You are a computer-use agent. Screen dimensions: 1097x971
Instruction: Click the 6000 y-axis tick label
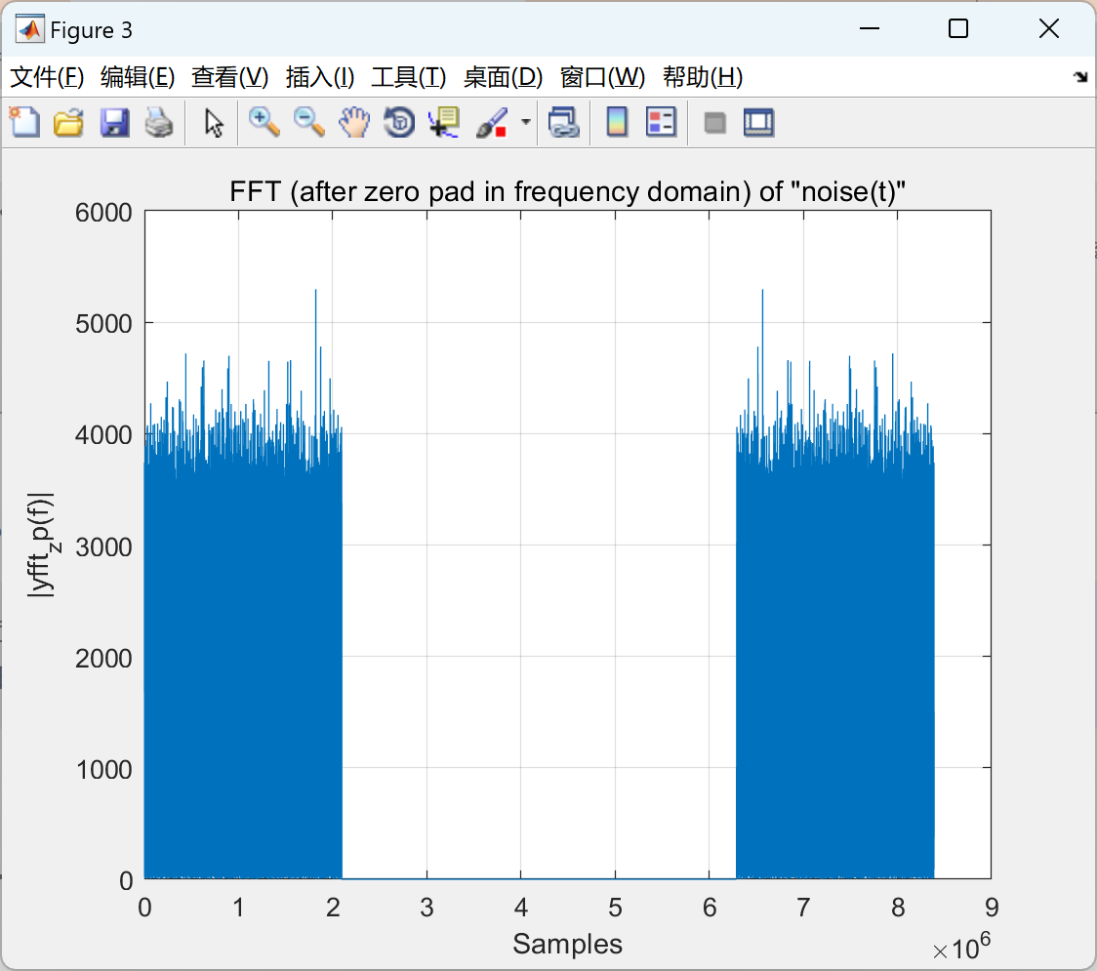pos(103,213)
